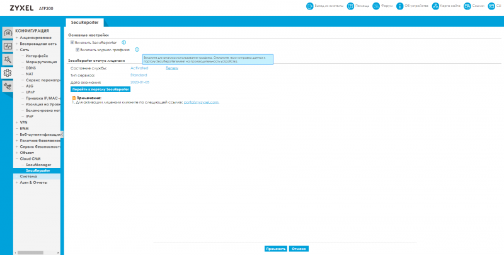
Task: Open the Maintenance tools icon in sidebar
Action: coord(8,86)
